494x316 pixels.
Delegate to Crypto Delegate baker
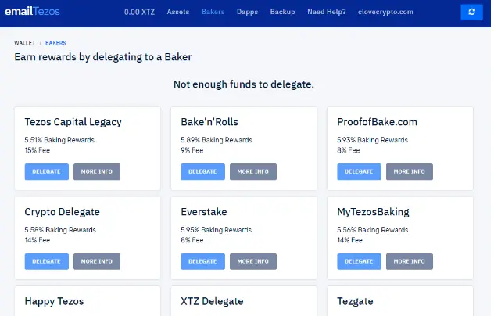coord(47,261)
